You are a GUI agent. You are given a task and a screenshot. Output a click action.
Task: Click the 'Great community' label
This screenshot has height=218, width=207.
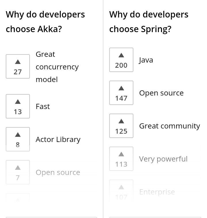pos(170,126)
